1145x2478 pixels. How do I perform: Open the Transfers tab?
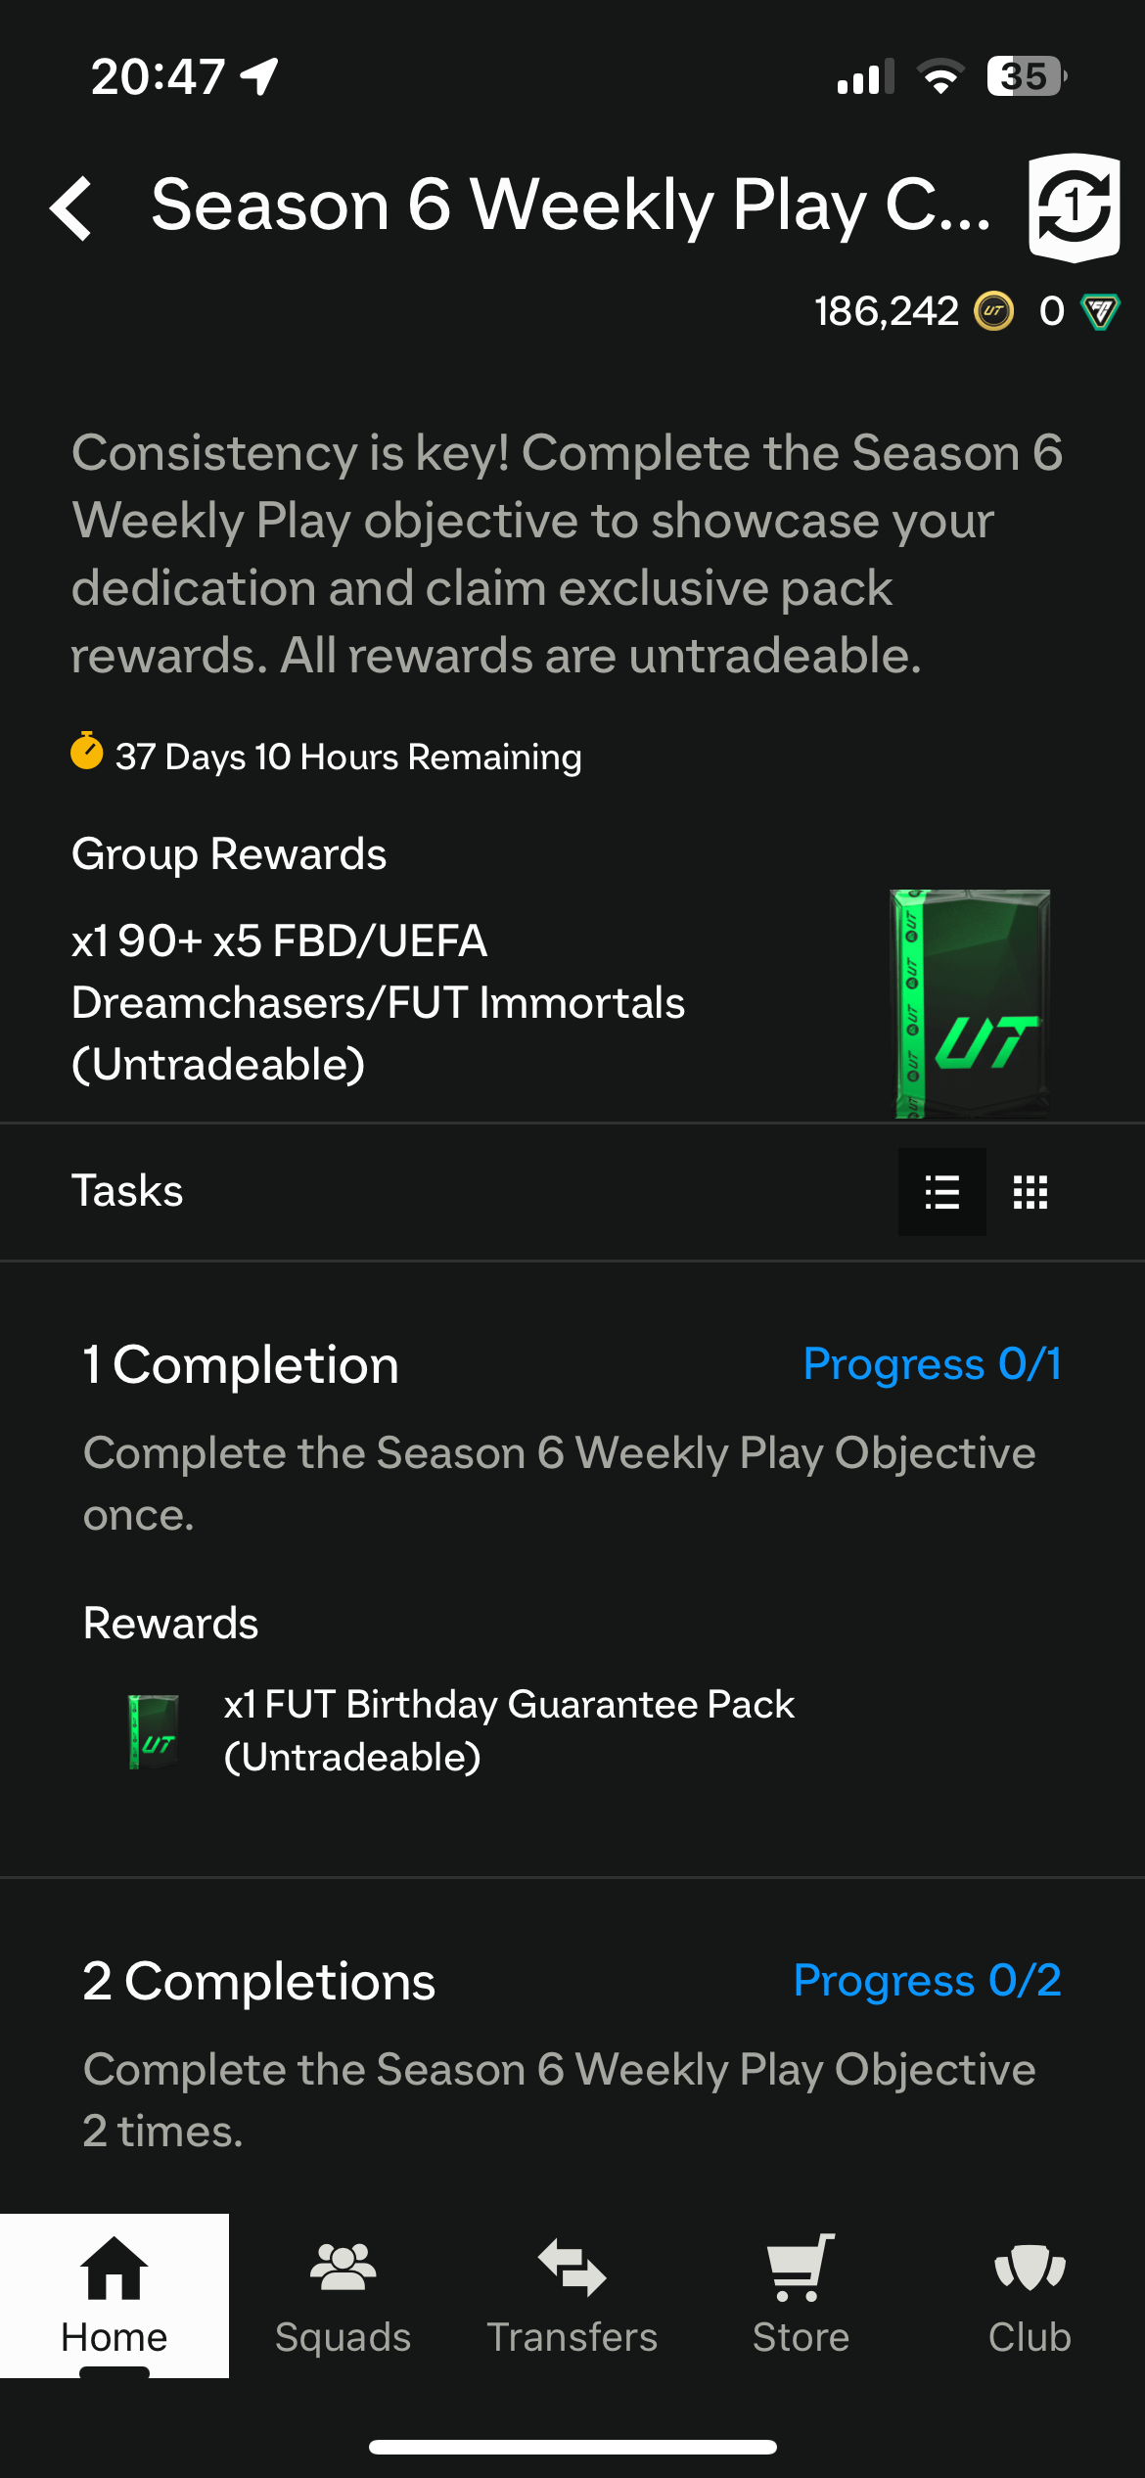coord(572,2295)
